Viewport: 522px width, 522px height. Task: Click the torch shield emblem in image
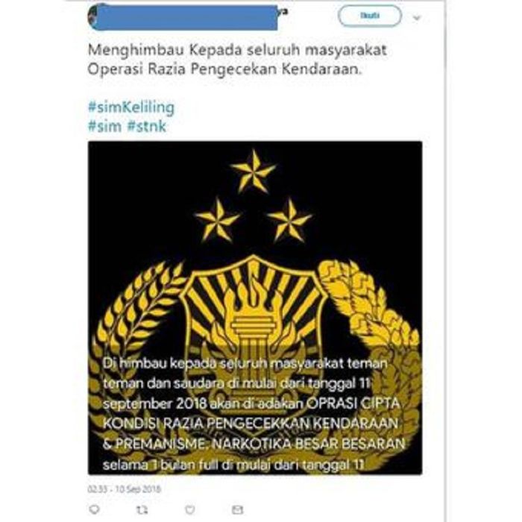point(253,309)
